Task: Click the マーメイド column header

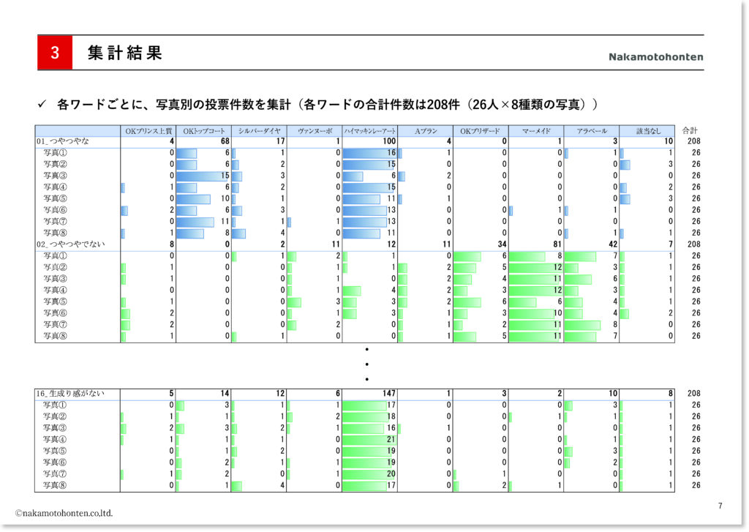Action: pyautogui.click(x=535, y=131)
